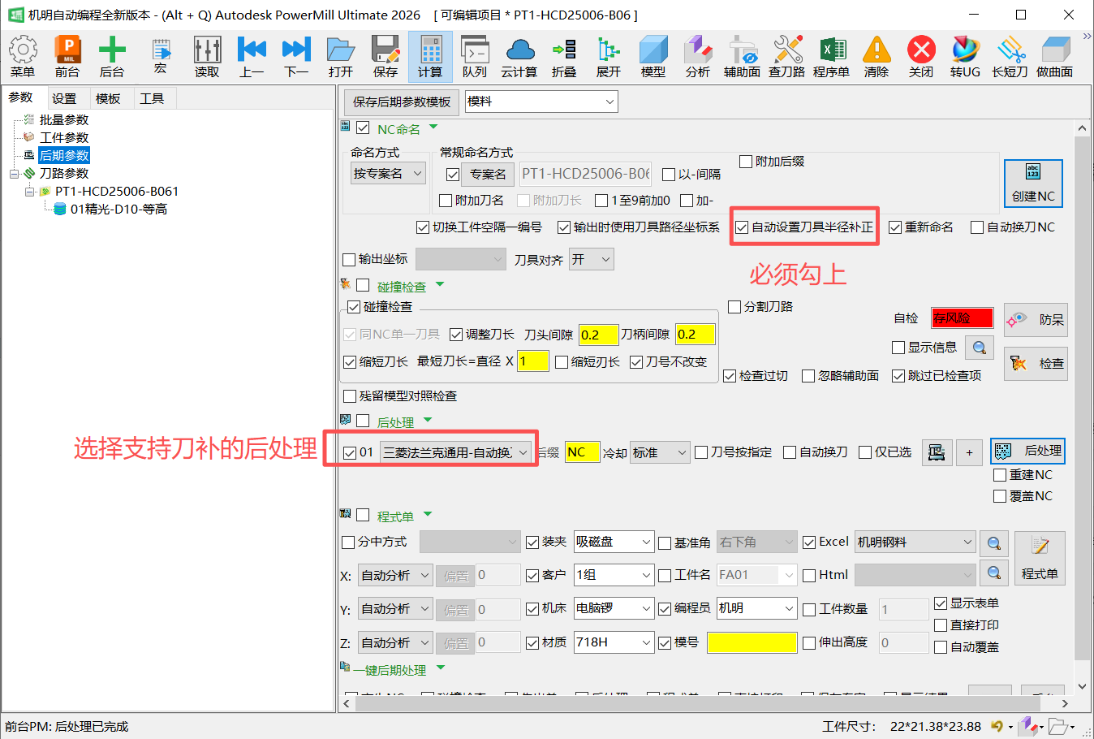
Task: Click the 关闭 red X icon
Action: point(921,56)
